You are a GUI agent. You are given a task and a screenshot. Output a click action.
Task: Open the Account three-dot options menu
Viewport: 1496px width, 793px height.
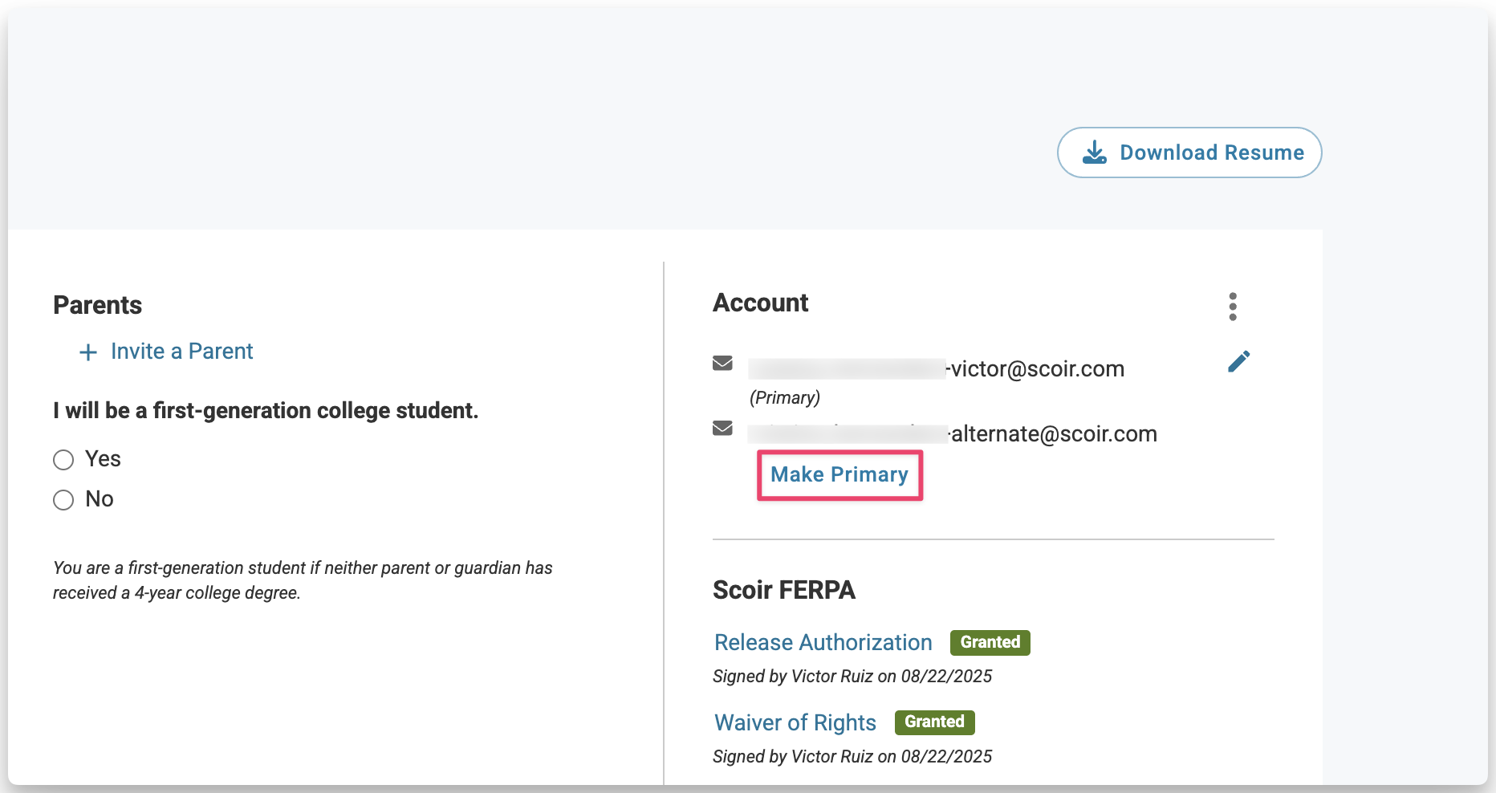[1233, 307]
